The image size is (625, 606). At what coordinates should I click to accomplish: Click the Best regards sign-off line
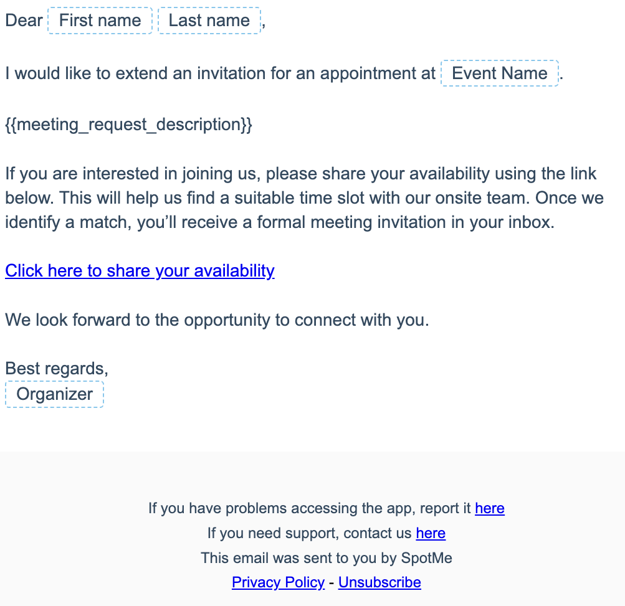[57, 369]
